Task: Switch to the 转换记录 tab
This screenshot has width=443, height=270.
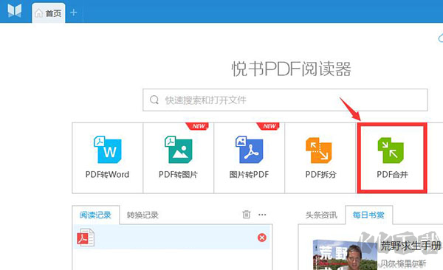Action: click(142, 215)
